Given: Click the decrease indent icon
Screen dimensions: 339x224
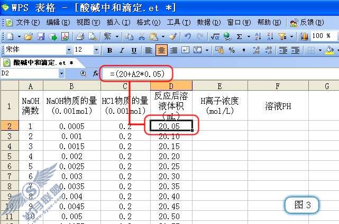Looking at the screenshot, I should pyautogui.click(x=283, y=50).
